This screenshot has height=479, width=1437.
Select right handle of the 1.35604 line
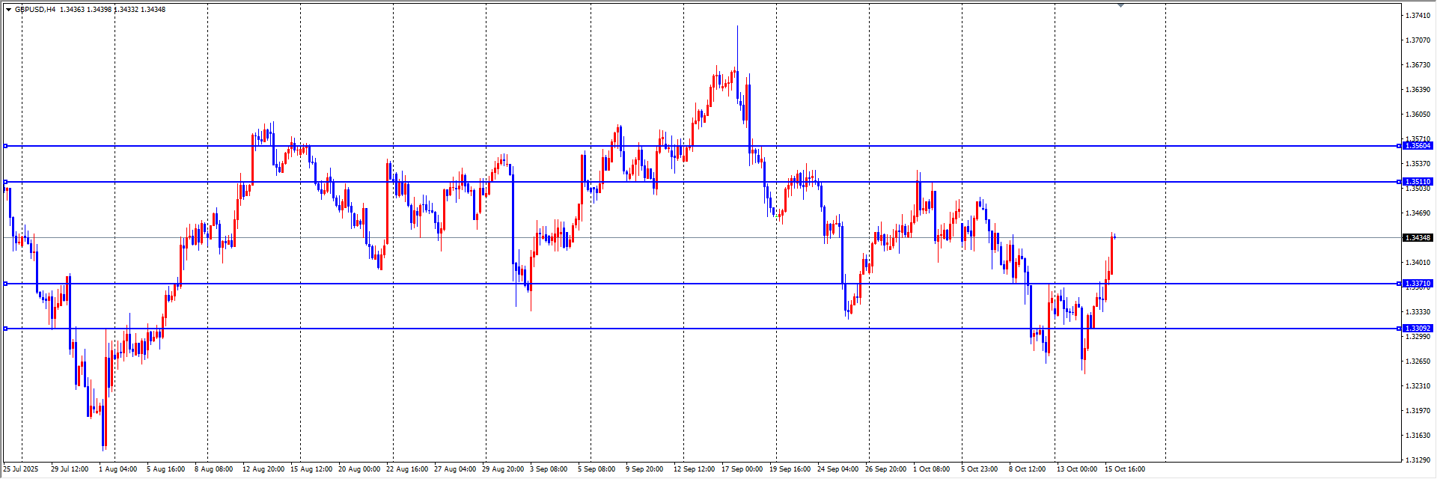(x=1400, y=146)
